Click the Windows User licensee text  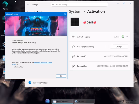(x=19, y=67)
